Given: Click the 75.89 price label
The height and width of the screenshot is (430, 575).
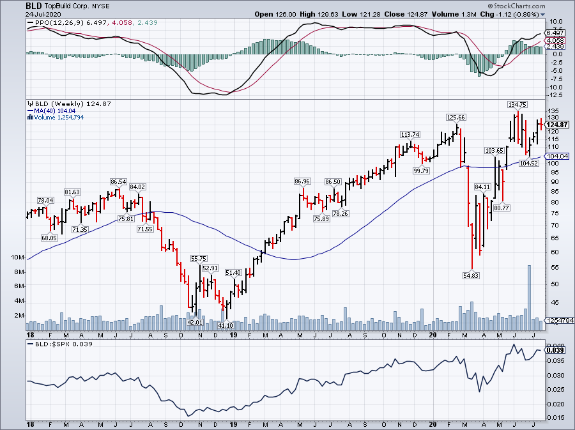Looking at the screenshot, I should tap(321, 219).
